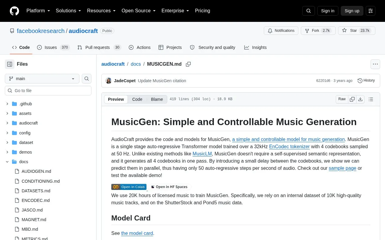Open AUDIOGEN.md in file tree
Screen dimensions: 385x240
[x=36, y=171]
